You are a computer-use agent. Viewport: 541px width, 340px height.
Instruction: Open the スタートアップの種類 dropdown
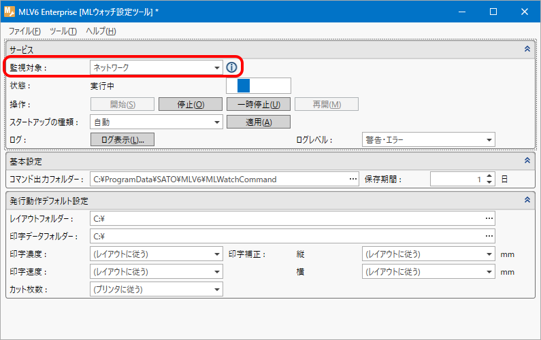157,122
